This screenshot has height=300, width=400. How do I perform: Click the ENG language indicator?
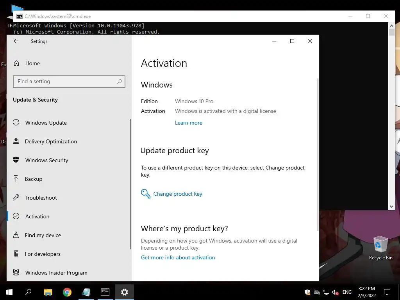pos(347,292)
